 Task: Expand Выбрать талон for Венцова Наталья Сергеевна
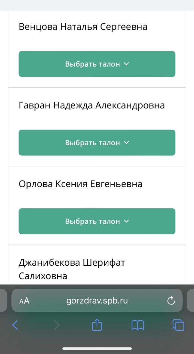[x=97, y=64]
